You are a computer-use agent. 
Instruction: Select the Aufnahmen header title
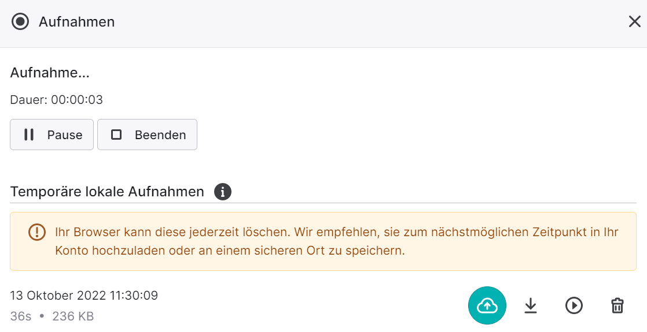tap(77, 22)
